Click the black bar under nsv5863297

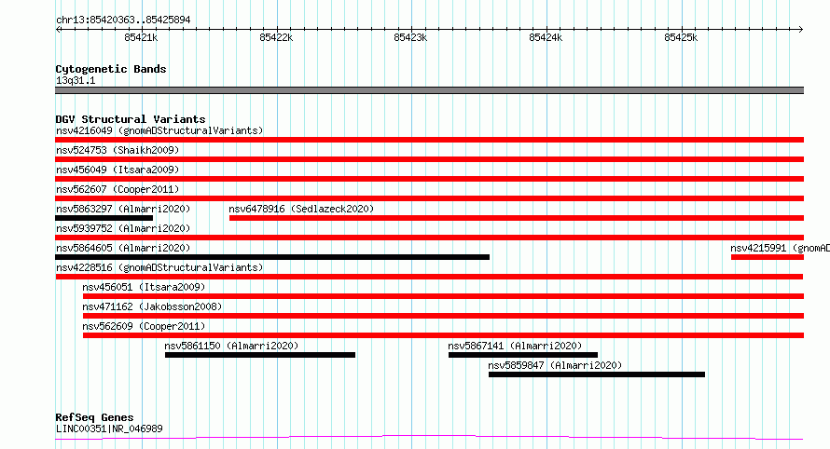[104, 218]
